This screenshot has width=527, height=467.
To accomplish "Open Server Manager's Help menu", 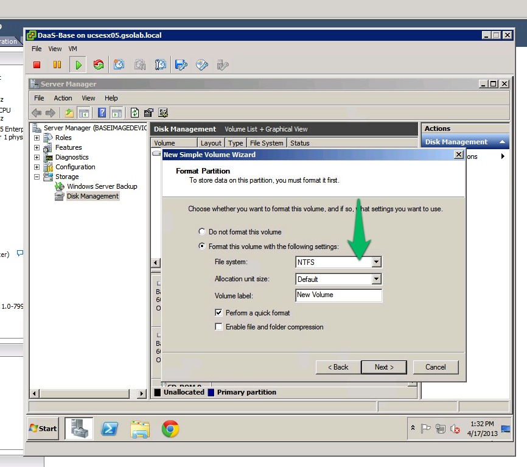I will point(111,98).
